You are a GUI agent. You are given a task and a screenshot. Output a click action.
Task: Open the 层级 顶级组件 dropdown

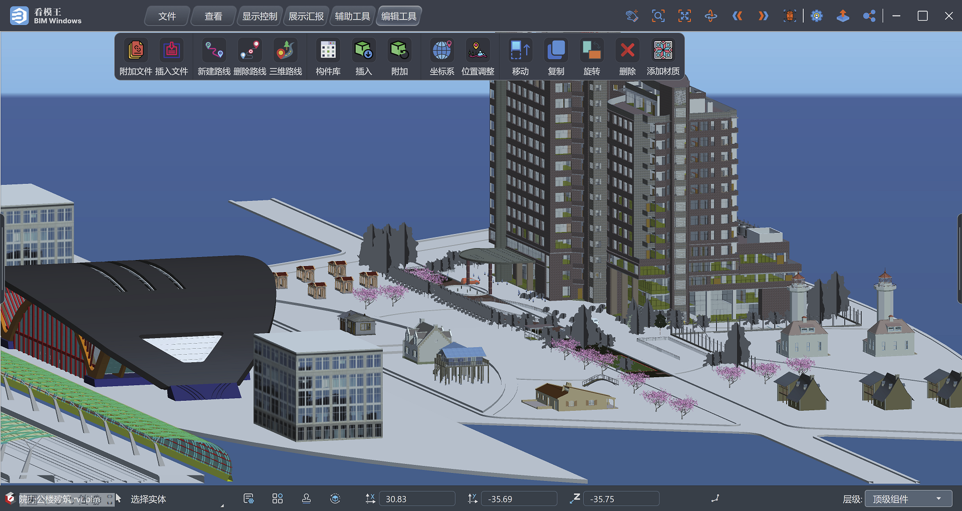point(908,499)
